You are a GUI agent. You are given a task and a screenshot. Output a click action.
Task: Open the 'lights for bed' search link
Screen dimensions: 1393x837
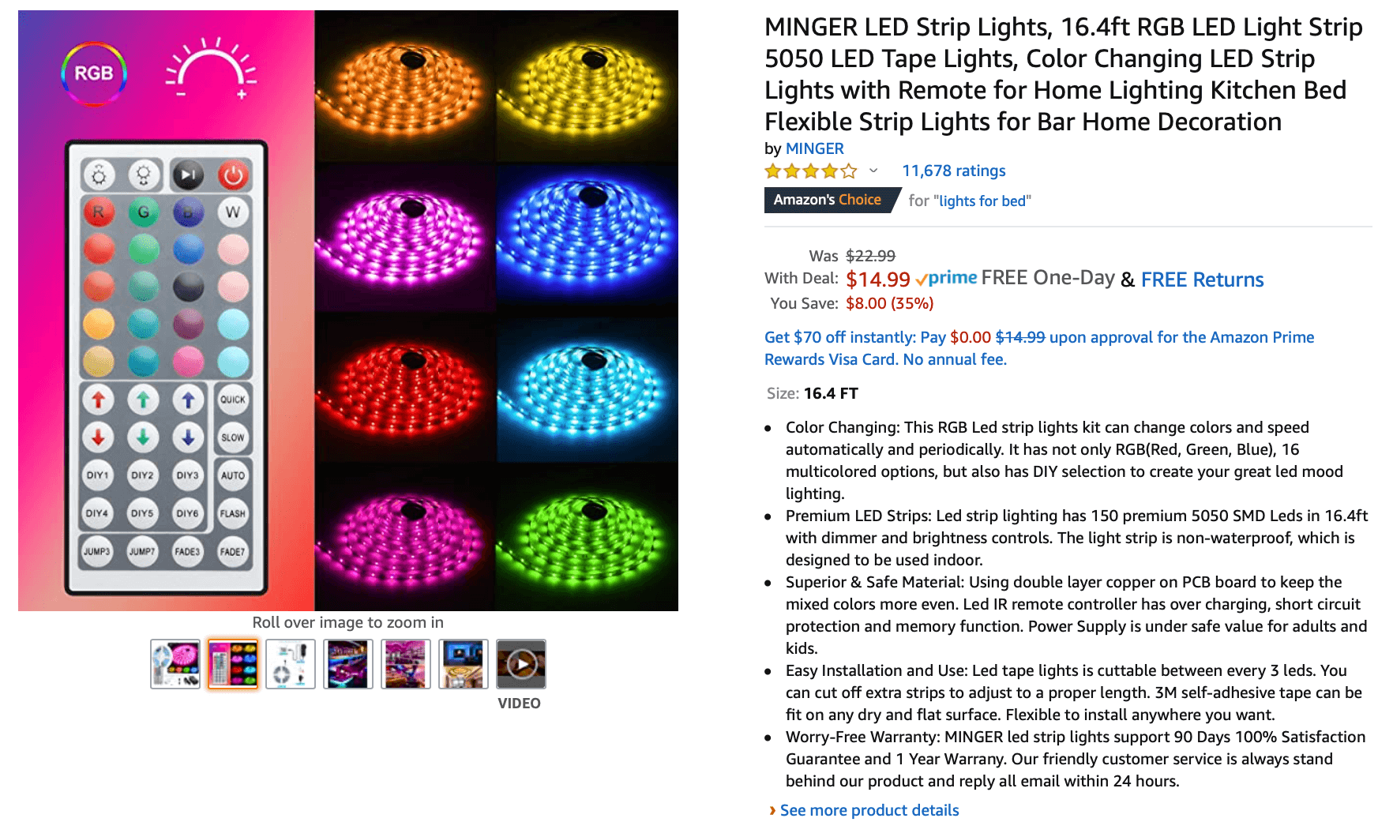click(982, 201)
